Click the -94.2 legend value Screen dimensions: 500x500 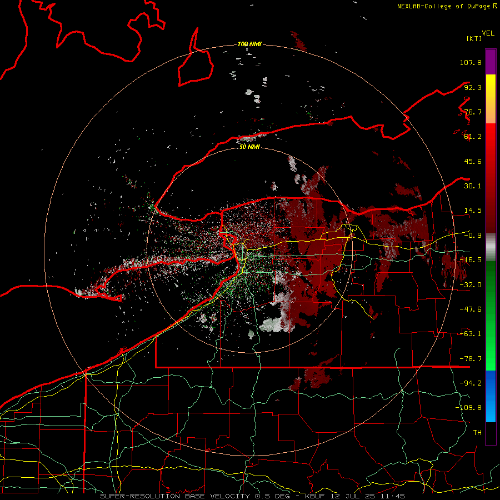471,383
